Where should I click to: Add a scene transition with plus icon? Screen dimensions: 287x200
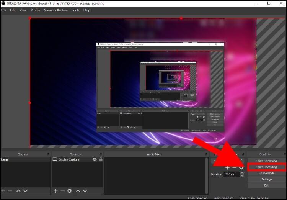click(227, 168)
